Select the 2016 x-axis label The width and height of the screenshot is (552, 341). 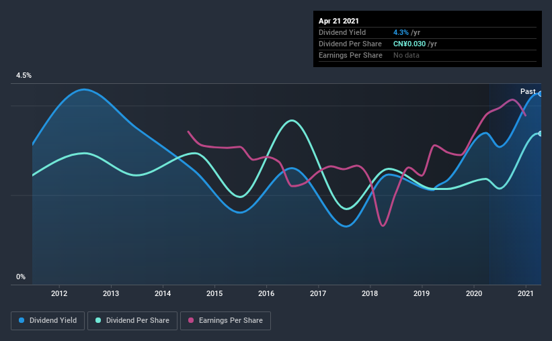click(x=266, y=293)
